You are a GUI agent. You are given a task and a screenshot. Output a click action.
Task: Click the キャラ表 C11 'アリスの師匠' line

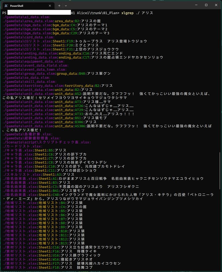49,170
